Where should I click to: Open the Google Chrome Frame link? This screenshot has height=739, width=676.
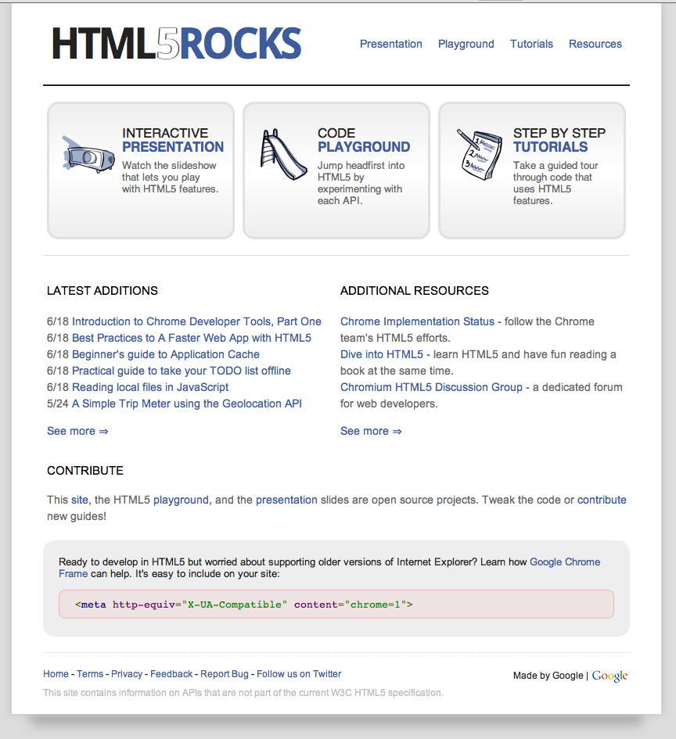(565, 561)
